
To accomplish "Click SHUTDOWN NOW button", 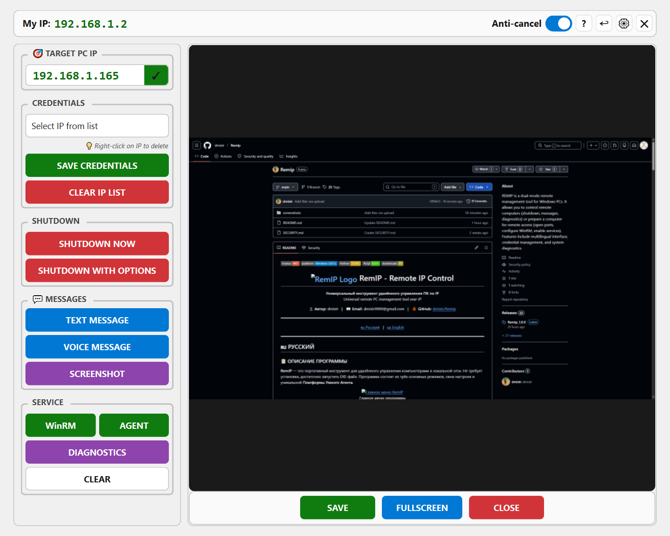I will [x=97, y=244].
